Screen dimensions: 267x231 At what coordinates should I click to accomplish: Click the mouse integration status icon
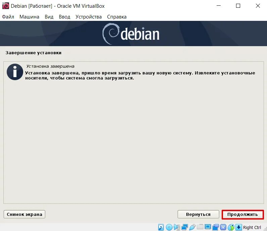pos(231,227)
